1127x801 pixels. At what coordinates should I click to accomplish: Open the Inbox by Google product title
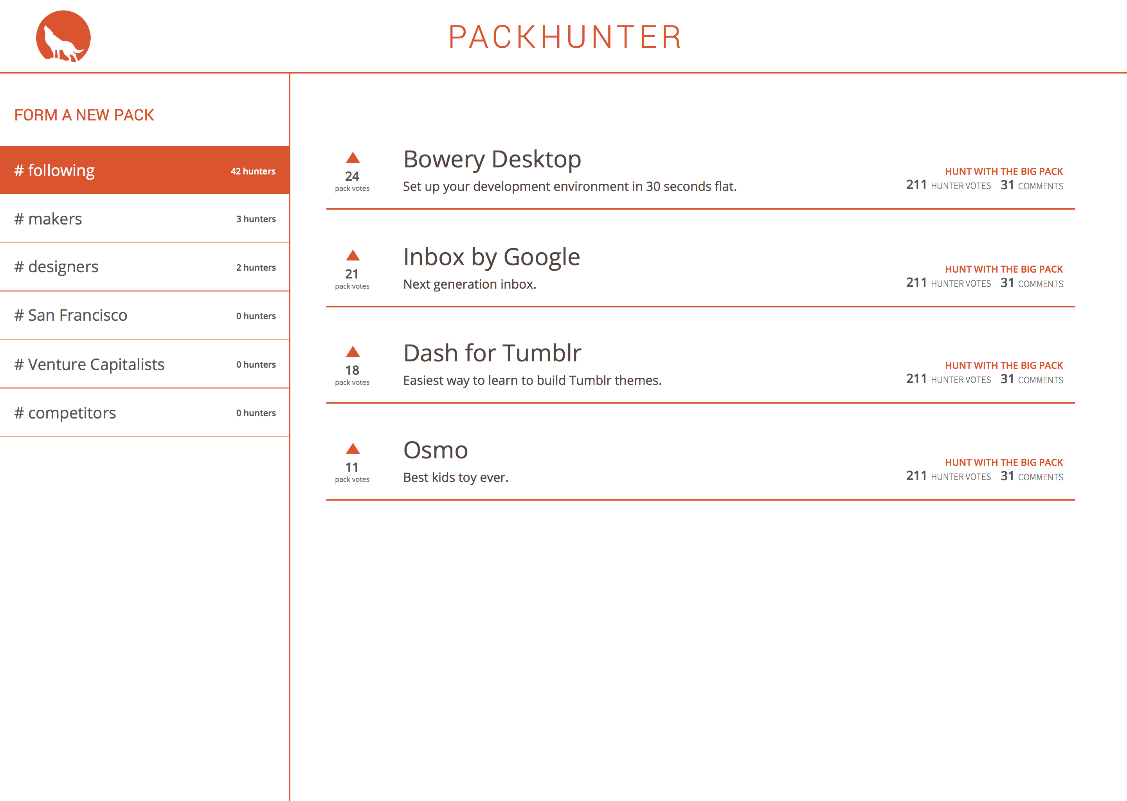(x=491, y=257)
